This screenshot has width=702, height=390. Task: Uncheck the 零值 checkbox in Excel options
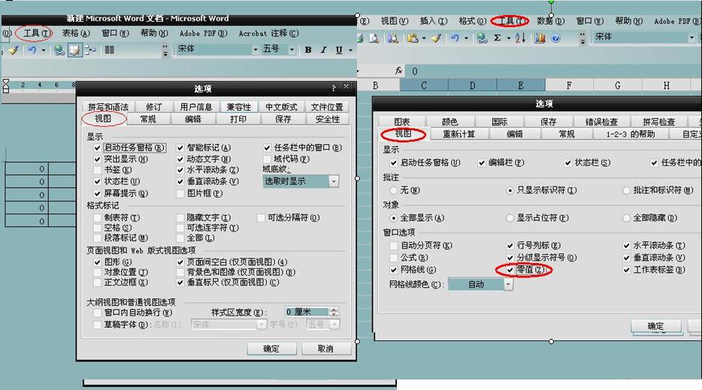pos(511,270)
